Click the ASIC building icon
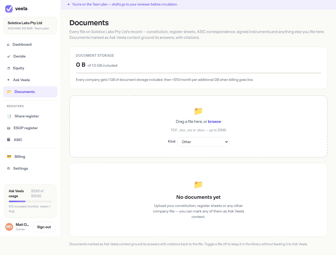 9,140
